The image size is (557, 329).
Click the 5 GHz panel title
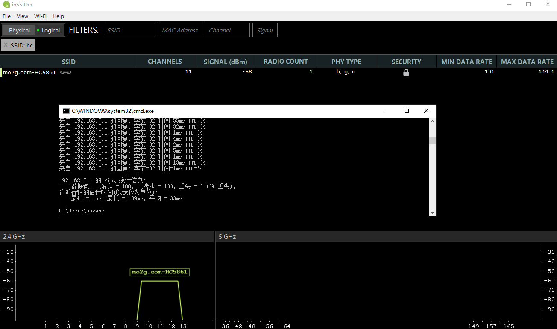pyautogui.click(x=227, y=236)
